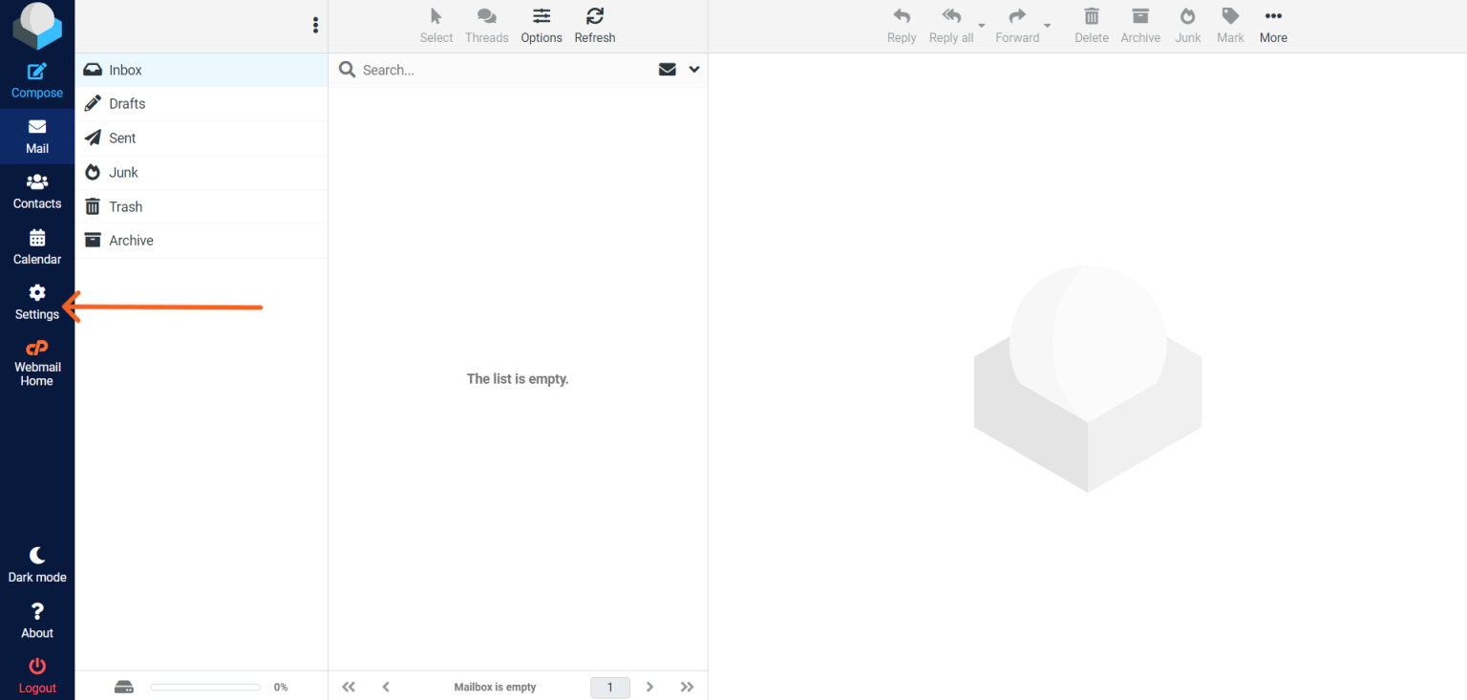This screenshot has width=1467, height=700.
Task: Open the Forward options dropdown arrow
Action: (x=1048, y=26)
